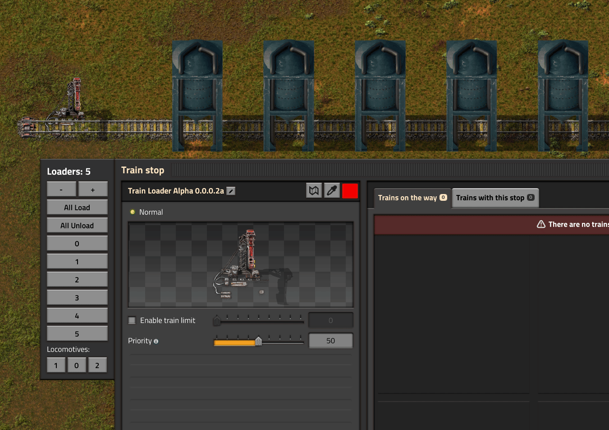Viewport: 609px width, 430px height.
Task: Adjust the train limit slider handle
Action: pyautogui.click(x=217, y=321)
